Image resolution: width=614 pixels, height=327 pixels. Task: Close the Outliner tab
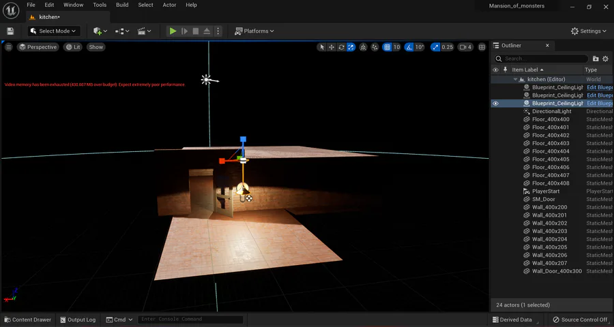click(547, 46)
